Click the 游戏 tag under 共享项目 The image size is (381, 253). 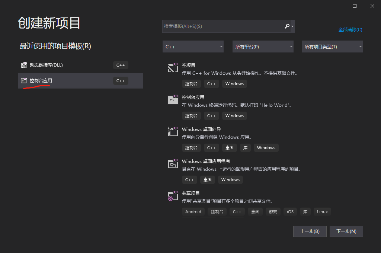(273, 212)
